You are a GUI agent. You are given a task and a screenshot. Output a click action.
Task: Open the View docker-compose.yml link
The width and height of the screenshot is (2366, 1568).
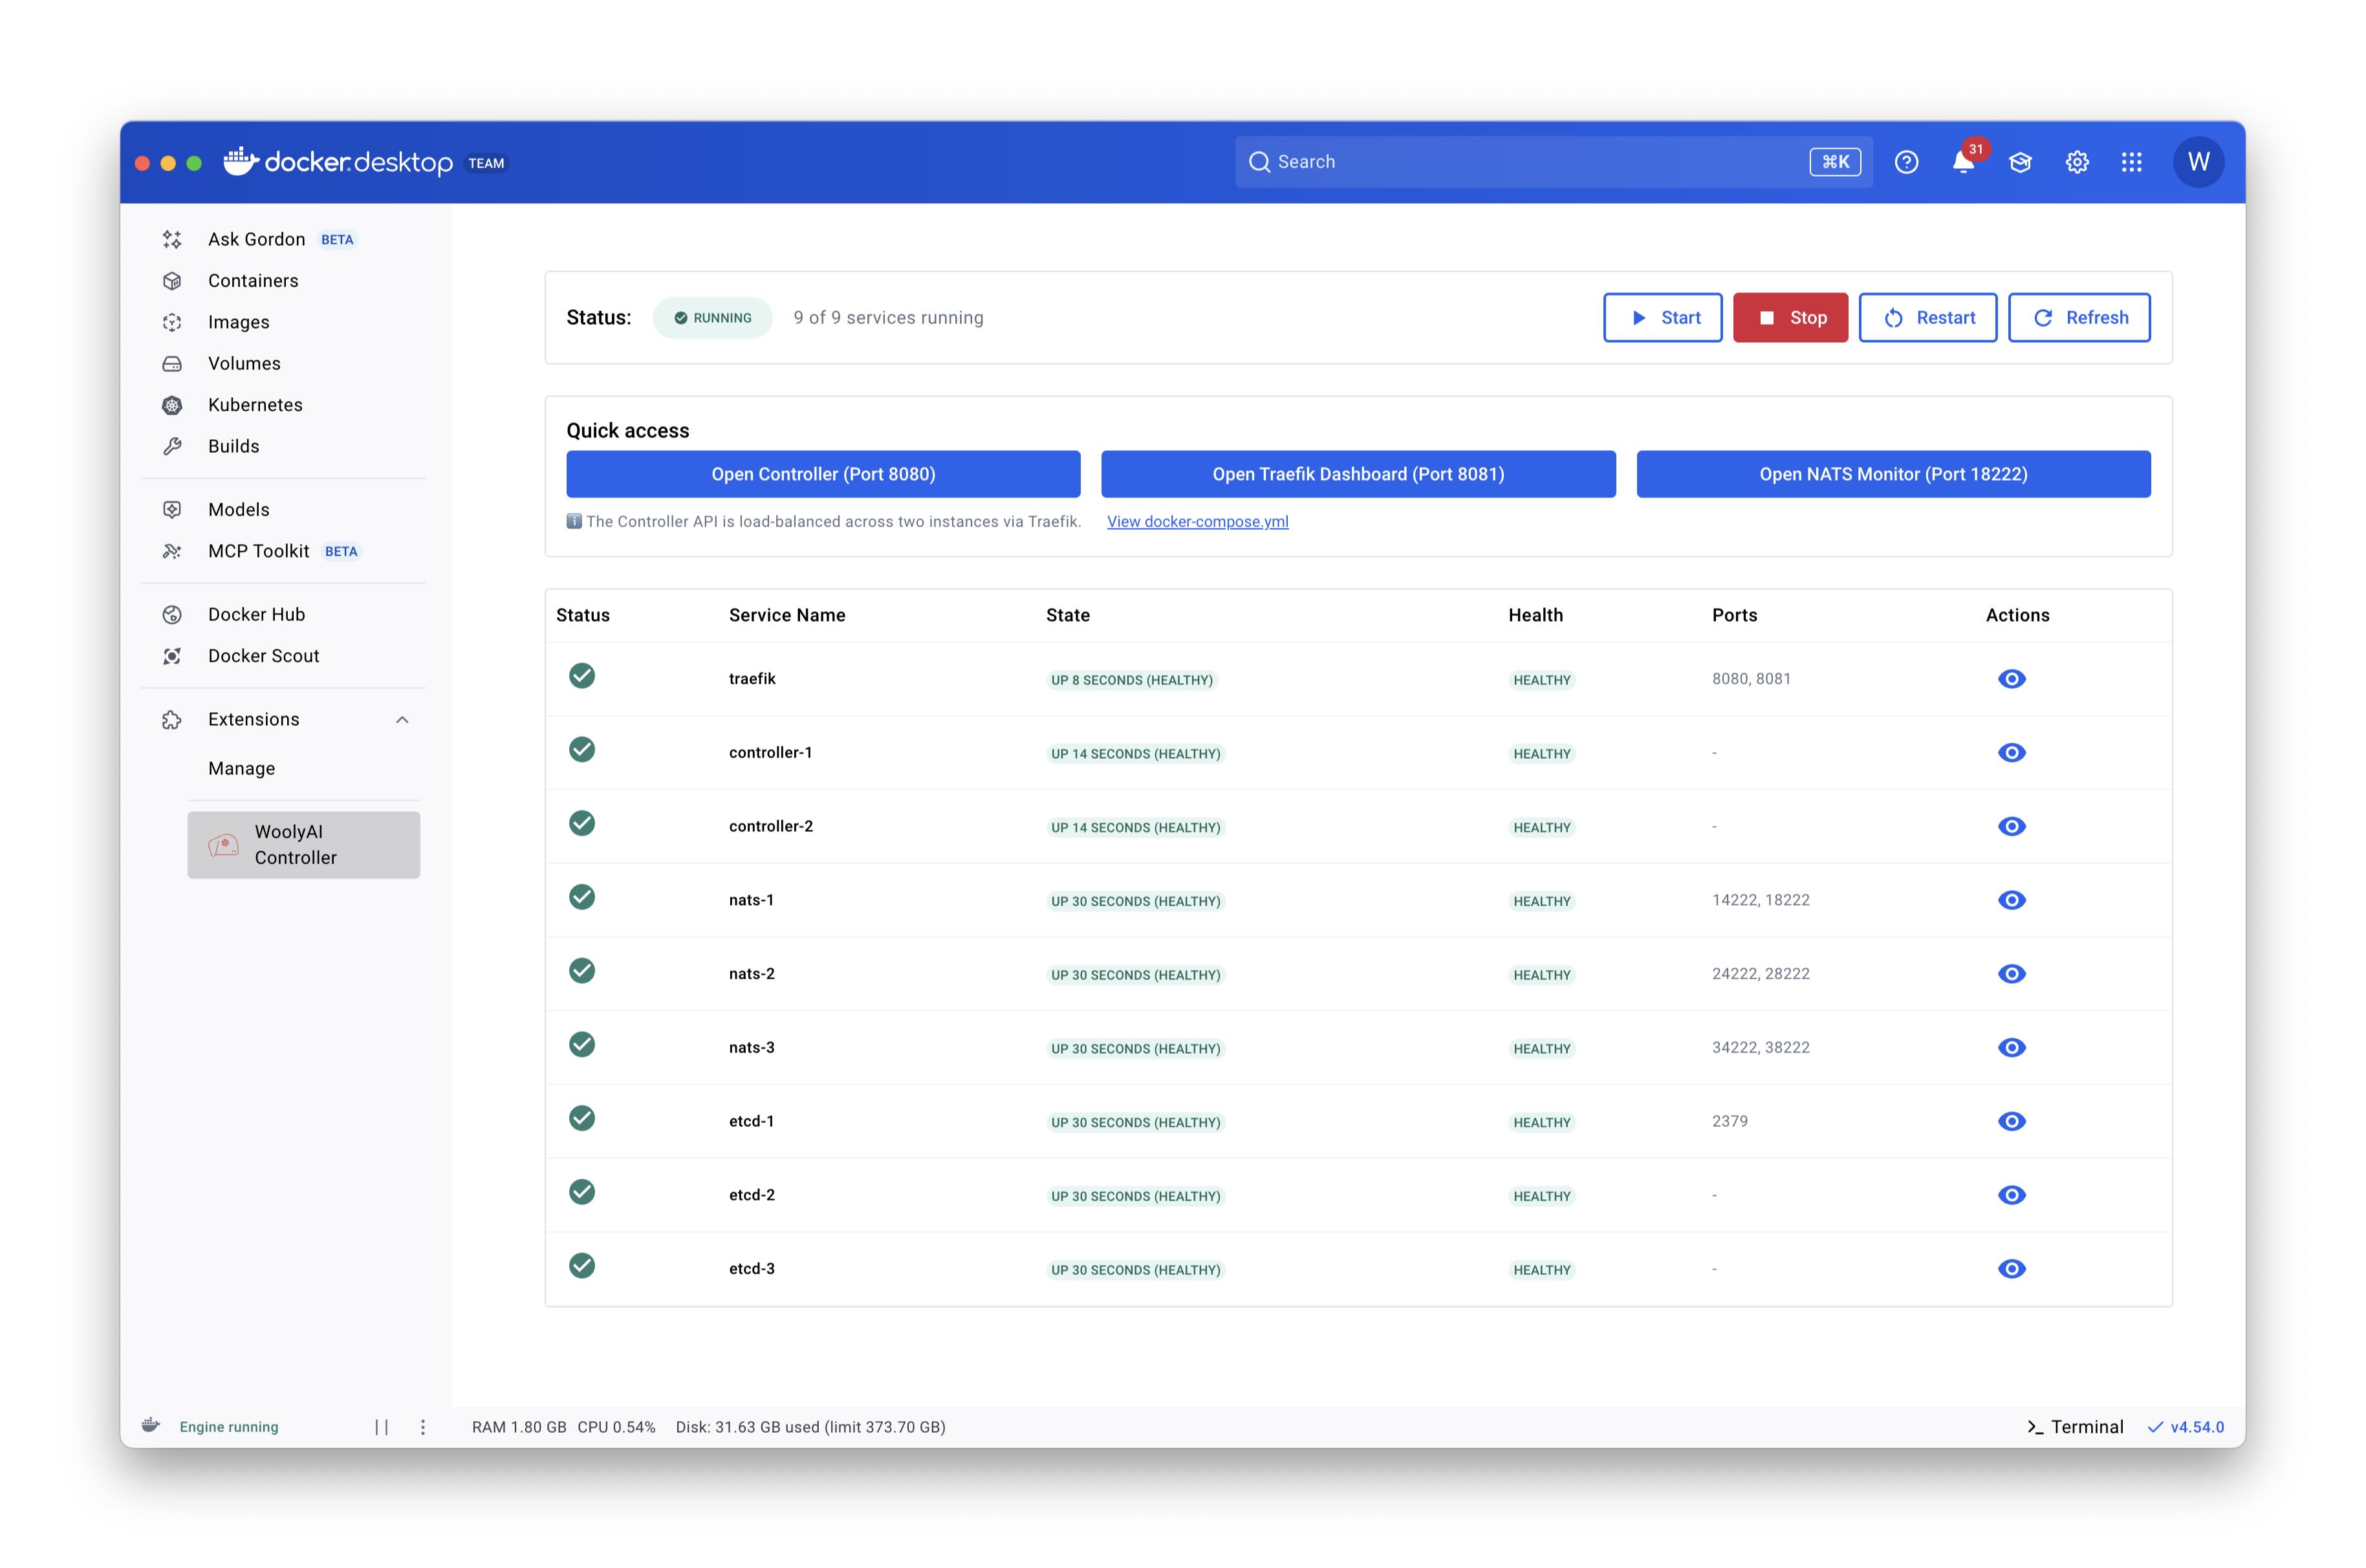(1197, 521)
